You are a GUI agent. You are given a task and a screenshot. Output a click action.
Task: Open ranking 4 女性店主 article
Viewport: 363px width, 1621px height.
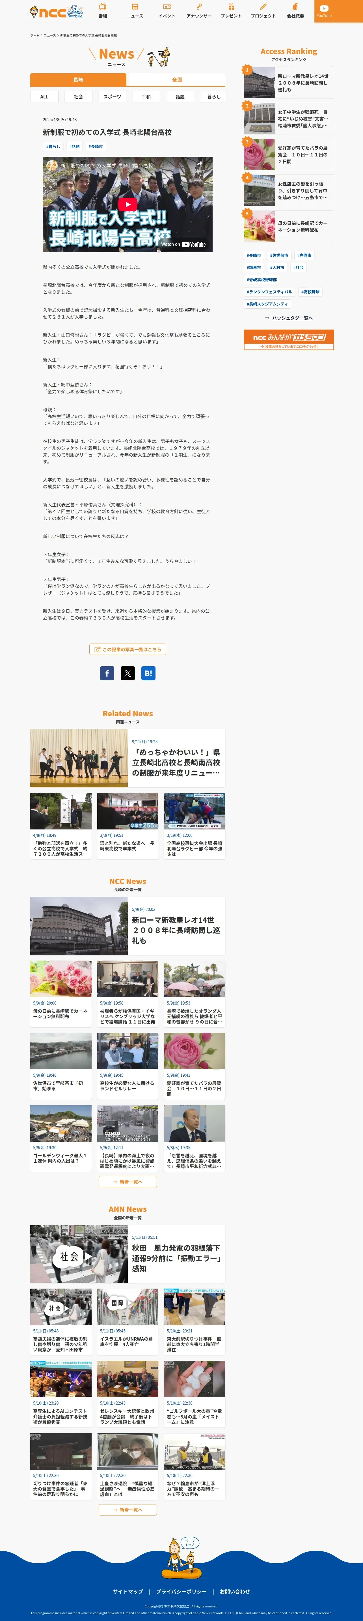[289, 191]
